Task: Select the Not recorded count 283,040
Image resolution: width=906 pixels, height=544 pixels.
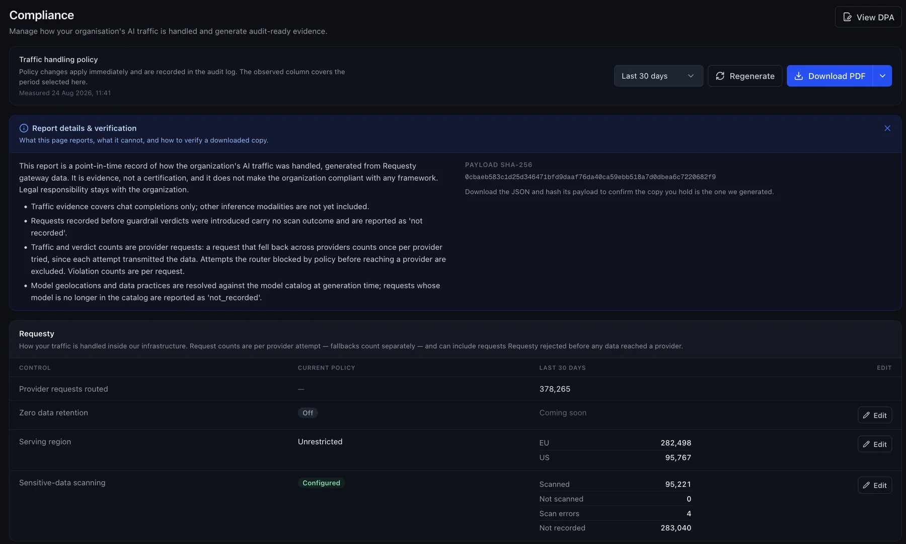Action: coord(676,528)
